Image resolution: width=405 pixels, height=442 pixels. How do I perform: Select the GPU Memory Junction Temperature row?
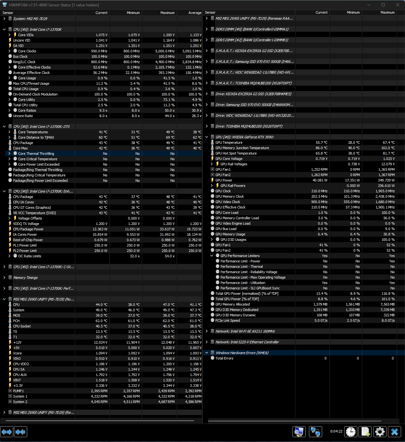point(304,148)
